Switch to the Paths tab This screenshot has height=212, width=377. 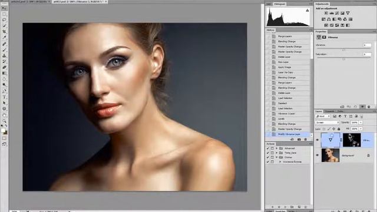(340, 111)
